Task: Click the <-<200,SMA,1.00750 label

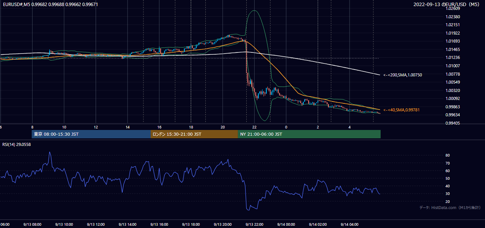Action: tap(402, 75)
